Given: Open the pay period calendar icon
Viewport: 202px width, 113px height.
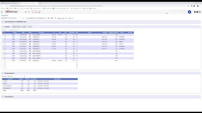Looking at the screenshot, I should click(x=49, y=18).
